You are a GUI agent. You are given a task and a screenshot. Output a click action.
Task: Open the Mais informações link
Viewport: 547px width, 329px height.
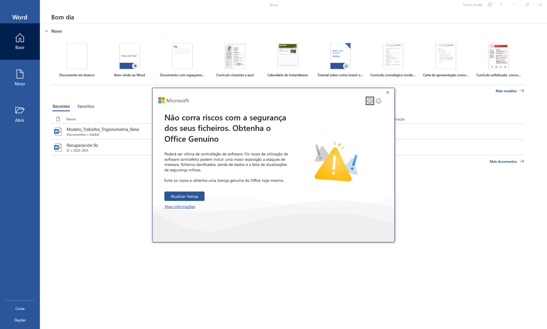click(180, 207)
